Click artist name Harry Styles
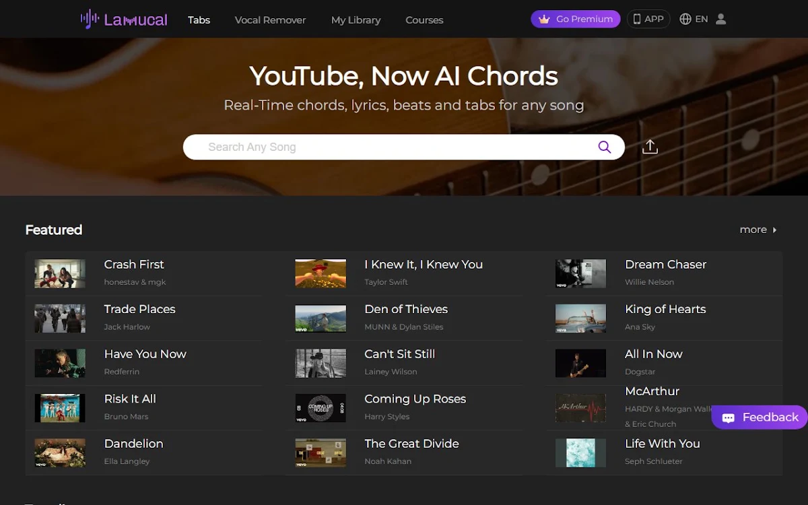 (386, 417)
